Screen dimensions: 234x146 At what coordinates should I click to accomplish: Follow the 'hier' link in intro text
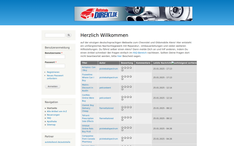(x=119, y=56)
